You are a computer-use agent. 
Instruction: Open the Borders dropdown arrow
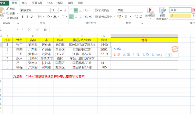coord(43,16)
